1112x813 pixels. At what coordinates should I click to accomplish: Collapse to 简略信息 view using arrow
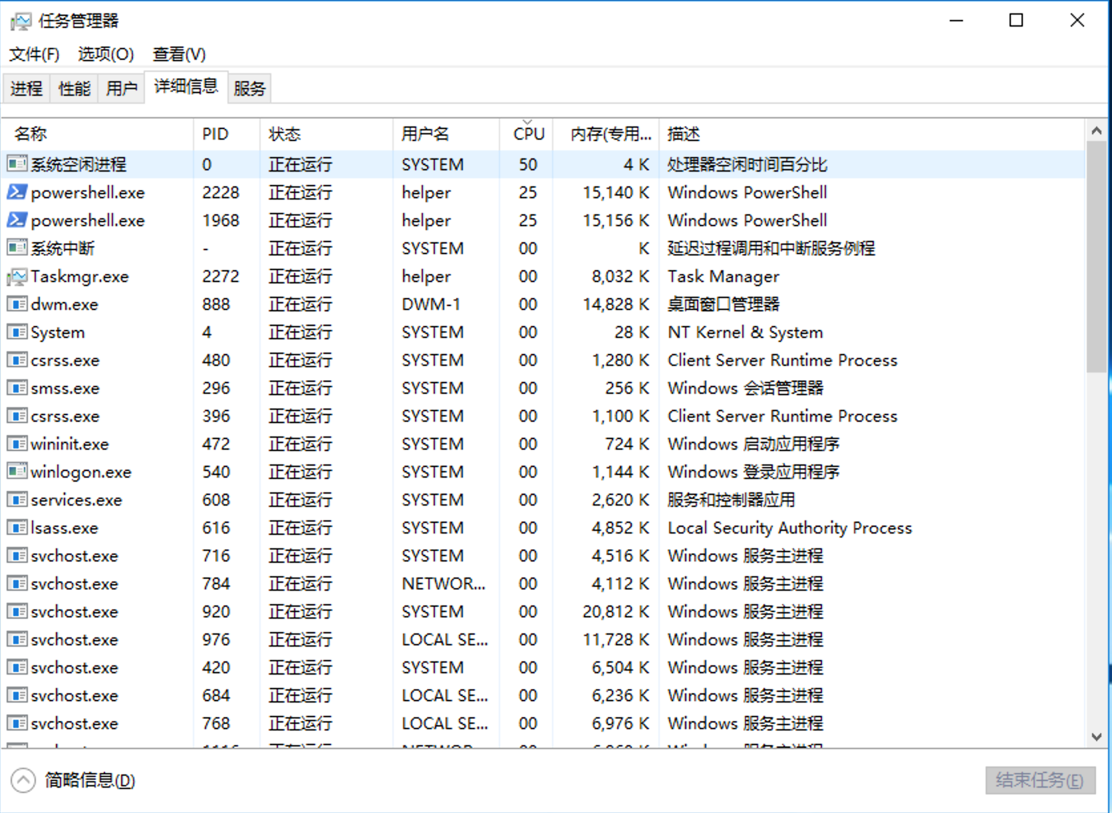pyautogui.click(x=23, y=780)
